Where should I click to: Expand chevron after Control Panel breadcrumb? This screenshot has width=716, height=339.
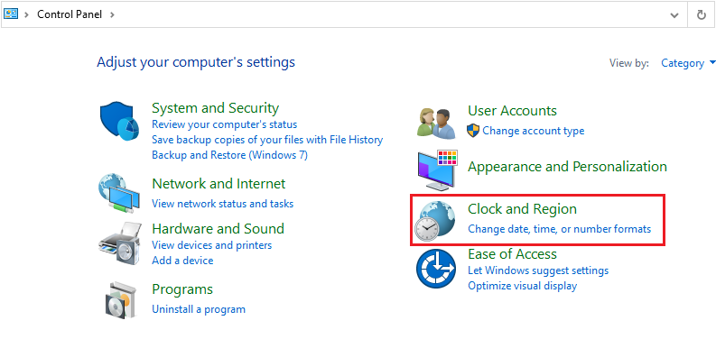tap(112, 14)
